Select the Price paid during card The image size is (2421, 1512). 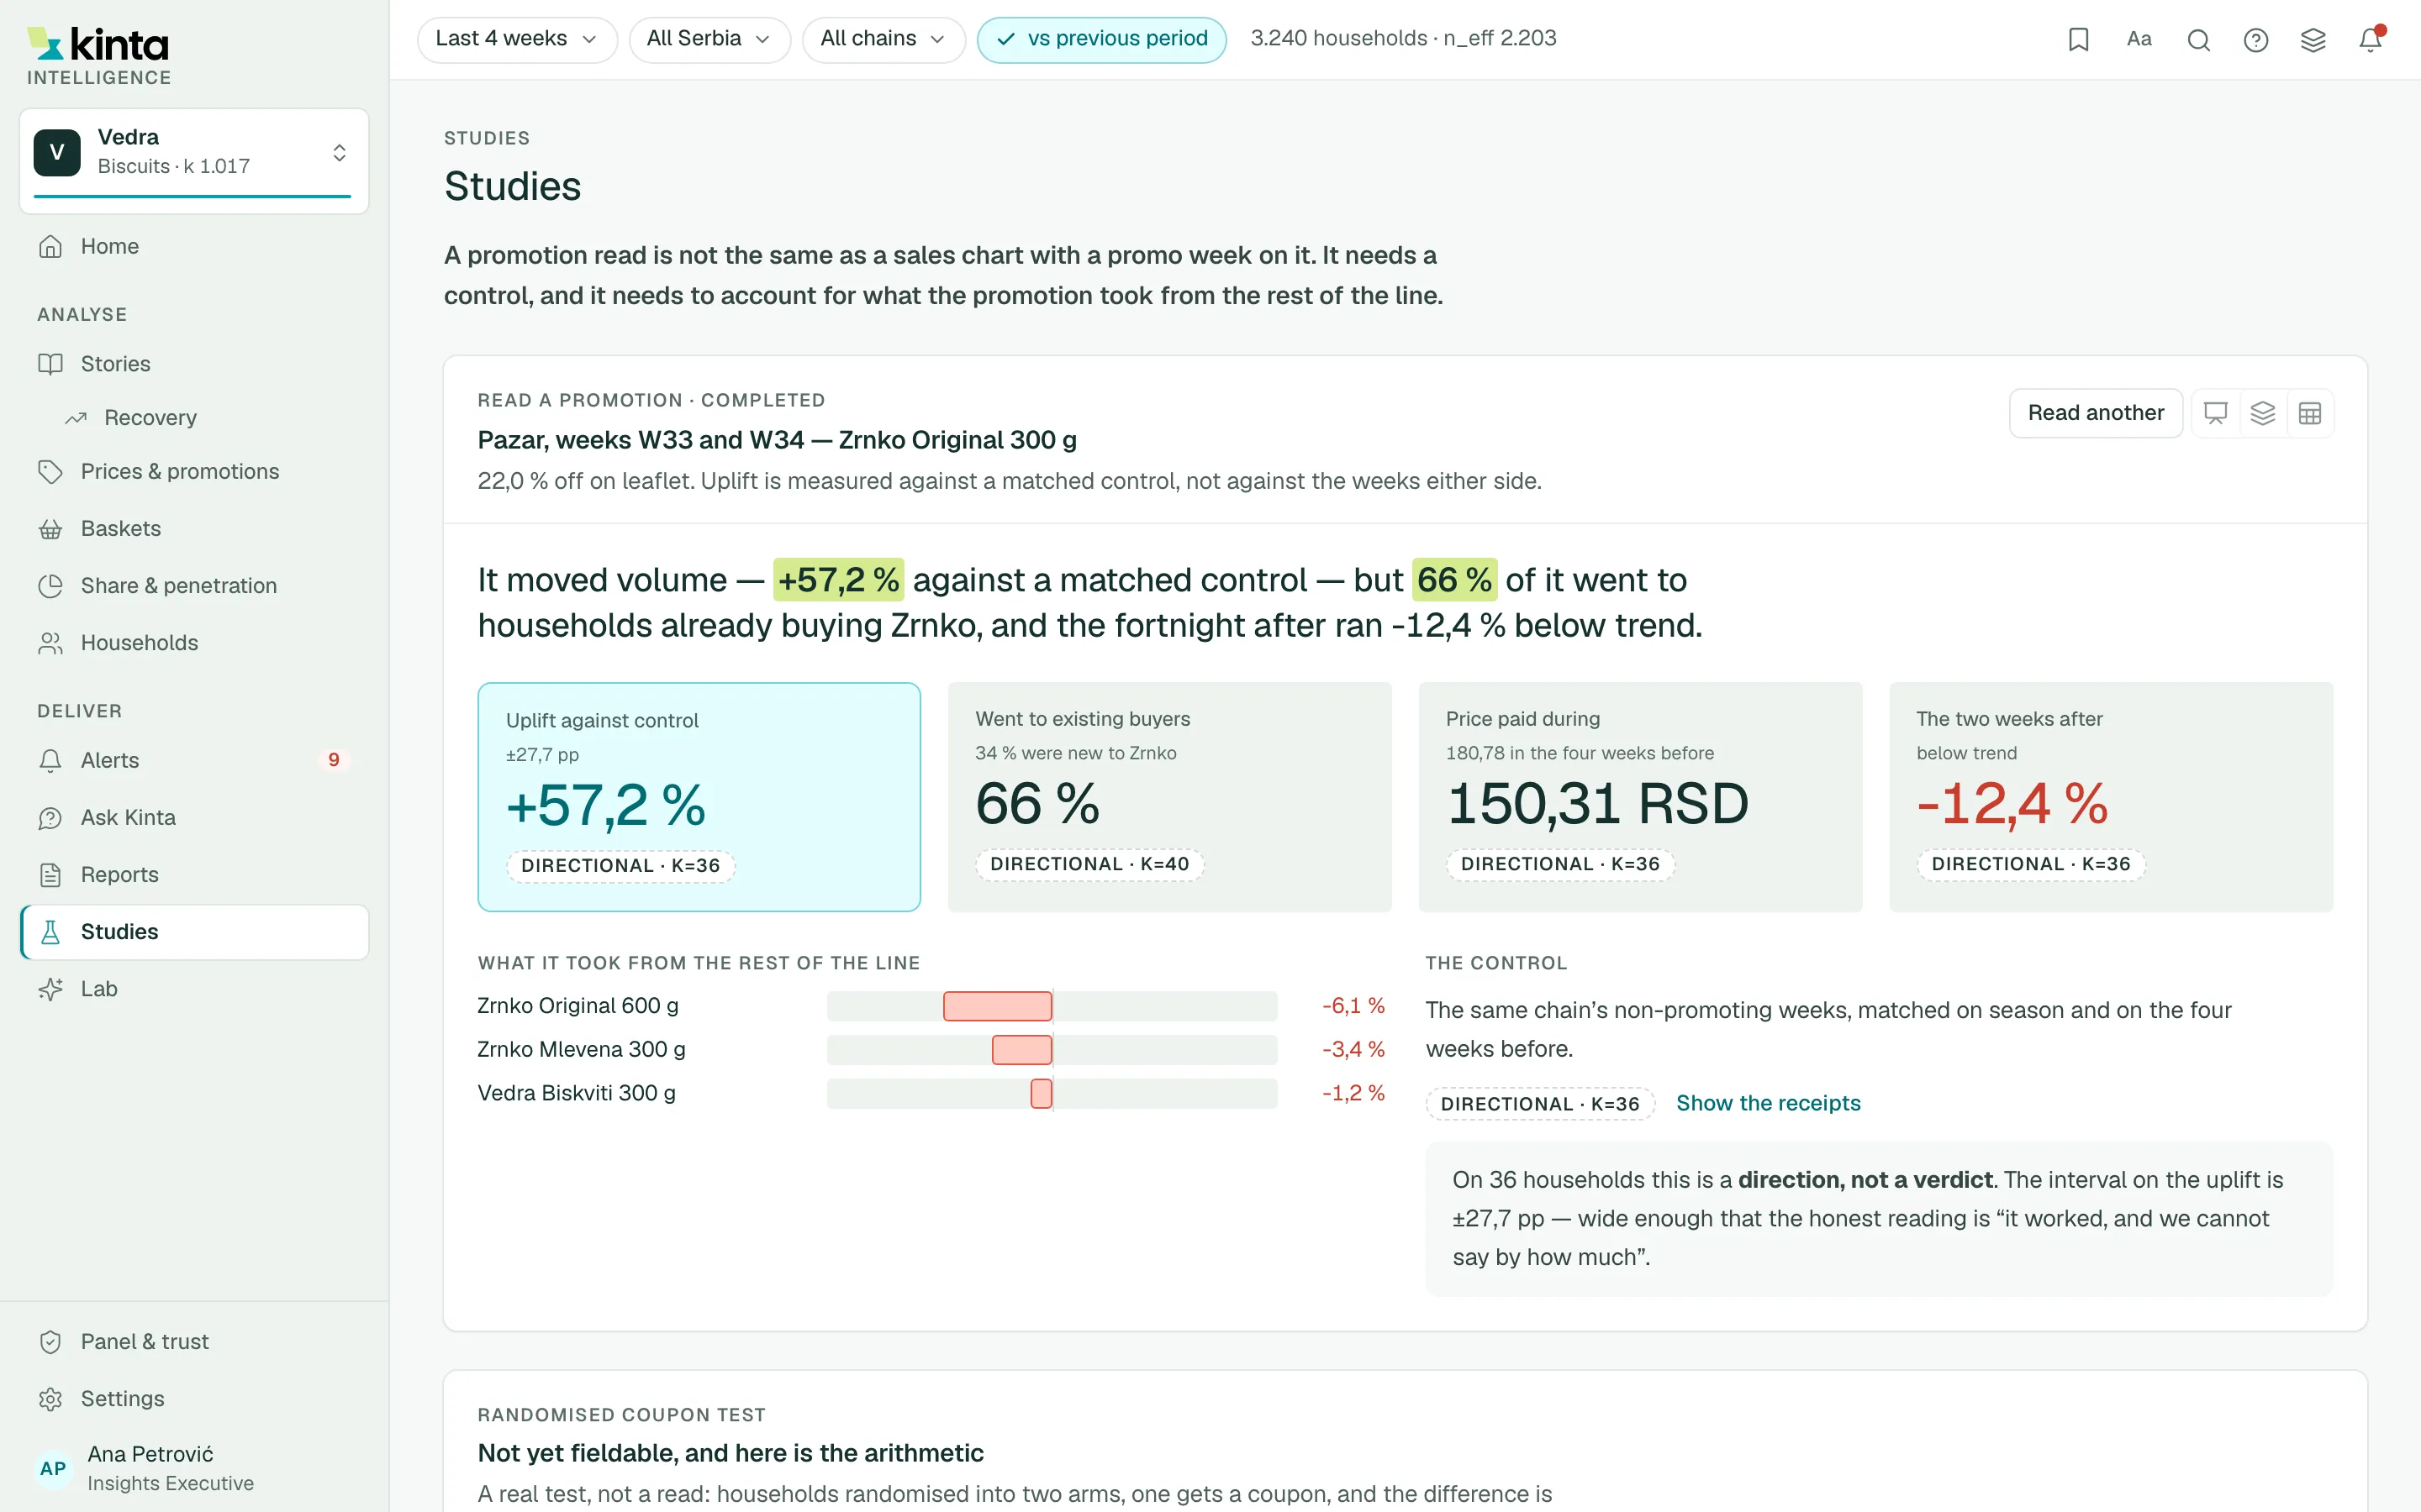[x=1640, y=797]
